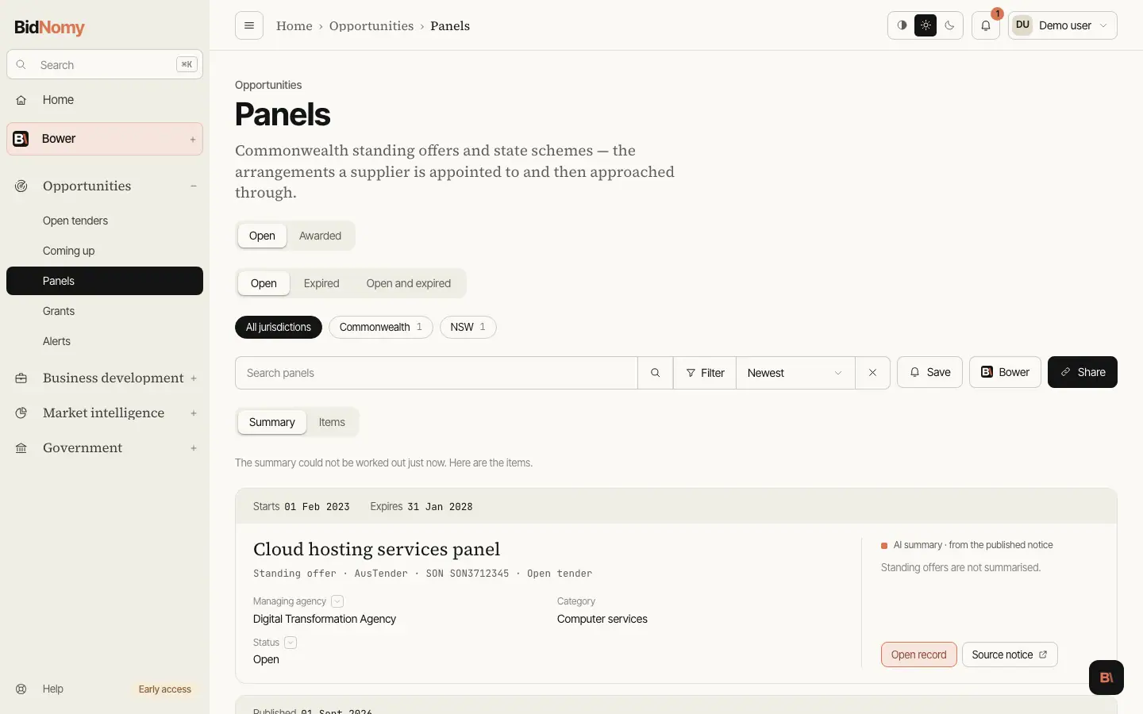
Task: Click the magnifier search button
Action: pos(656,373)
